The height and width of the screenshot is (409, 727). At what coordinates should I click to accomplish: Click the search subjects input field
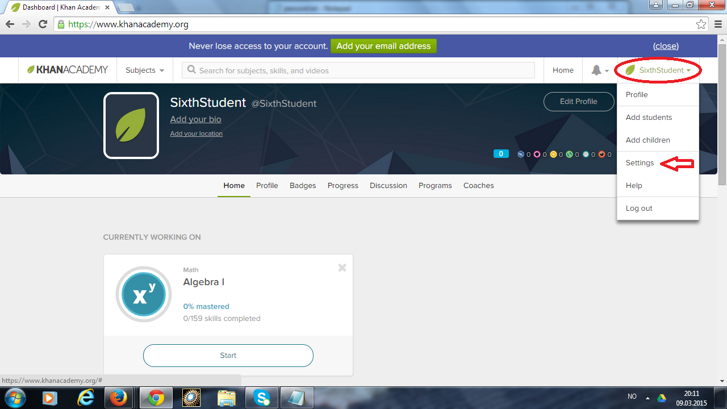pyautogui.click(x=358, y=70)
